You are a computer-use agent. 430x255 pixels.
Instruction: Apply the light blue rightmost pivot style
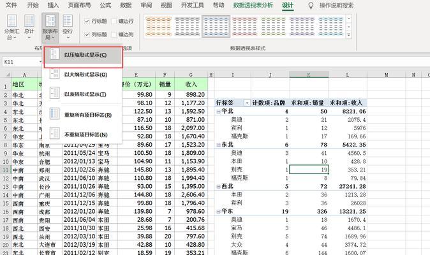coord(330,26)
